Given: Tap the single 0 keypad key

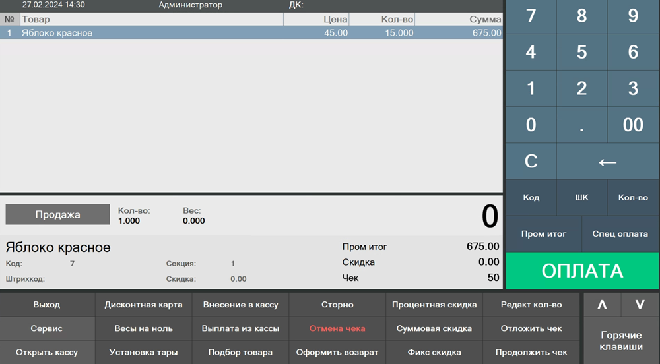Looking at the screenshot, I should (x=531, y=125).
